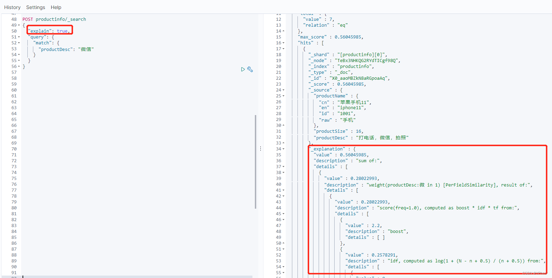552x278 pixels.
Task: Open the Settings menu
Action: [x=36, y=7]
